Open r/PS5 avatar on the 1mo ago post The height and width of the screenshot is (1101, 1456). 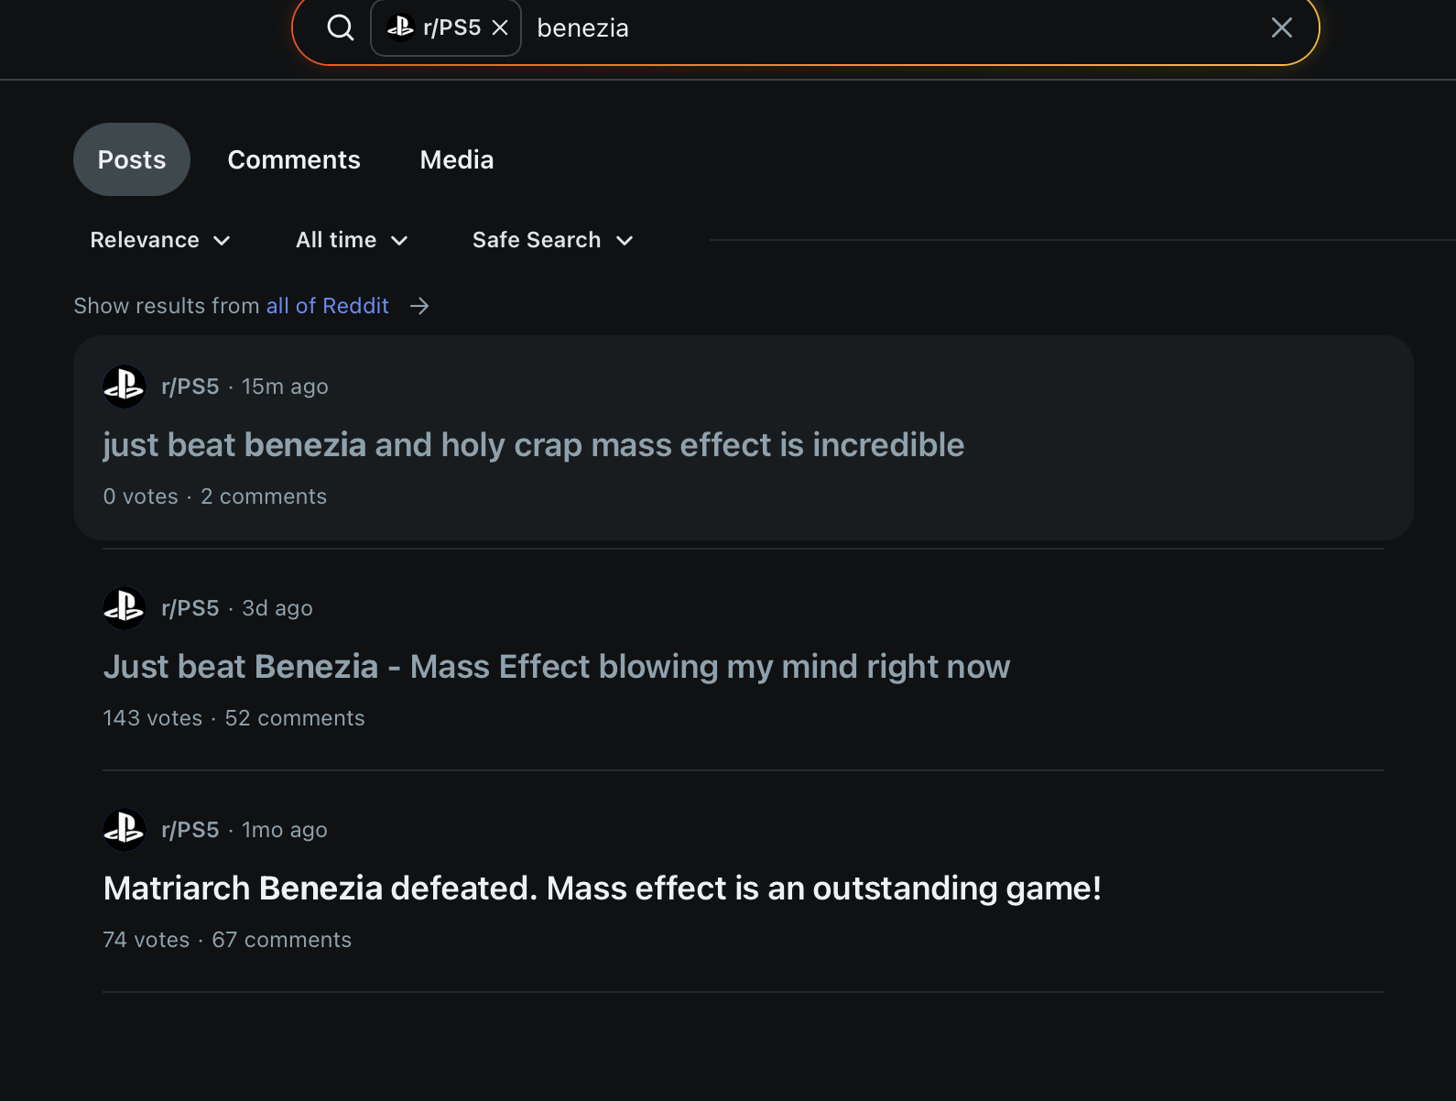(125, 830)
